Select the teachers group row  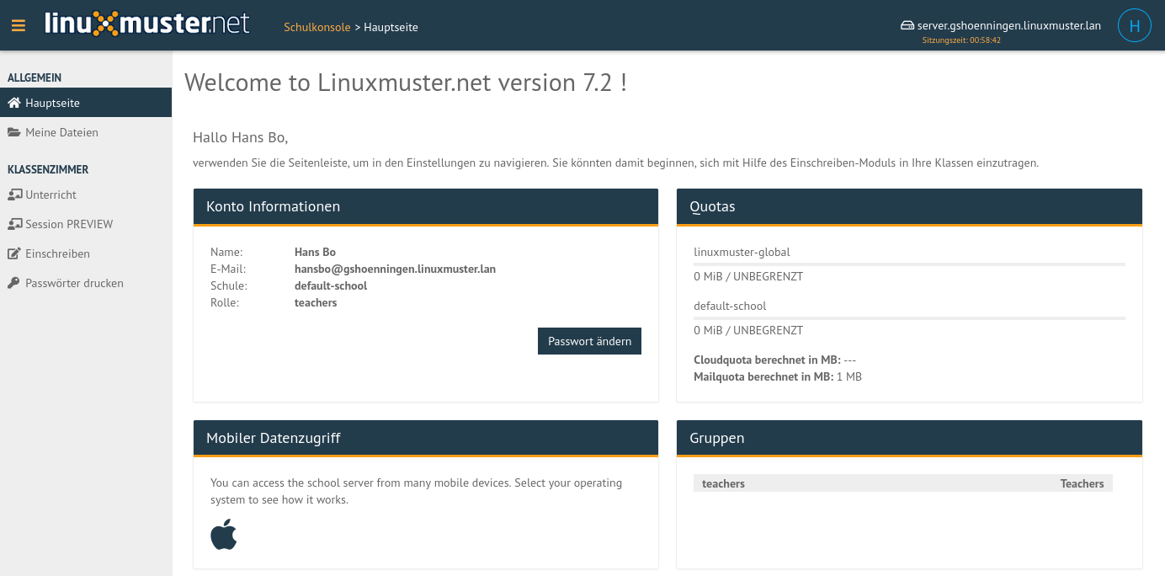point(903,483)
